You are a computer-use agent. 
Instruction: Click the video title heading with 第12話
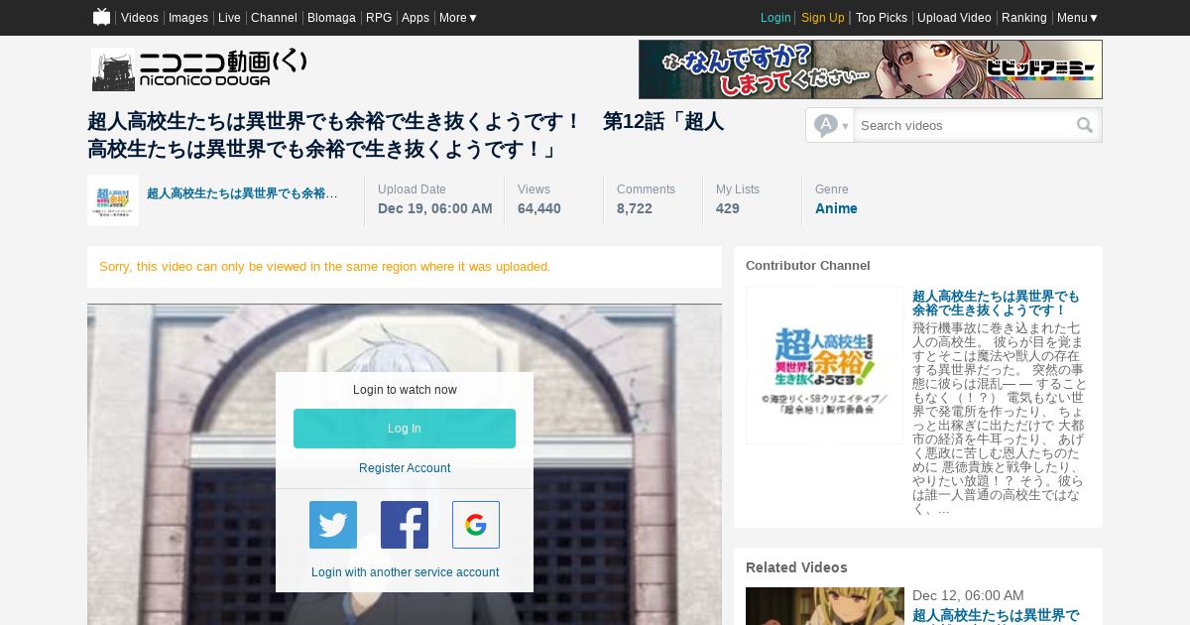(406, 135)
